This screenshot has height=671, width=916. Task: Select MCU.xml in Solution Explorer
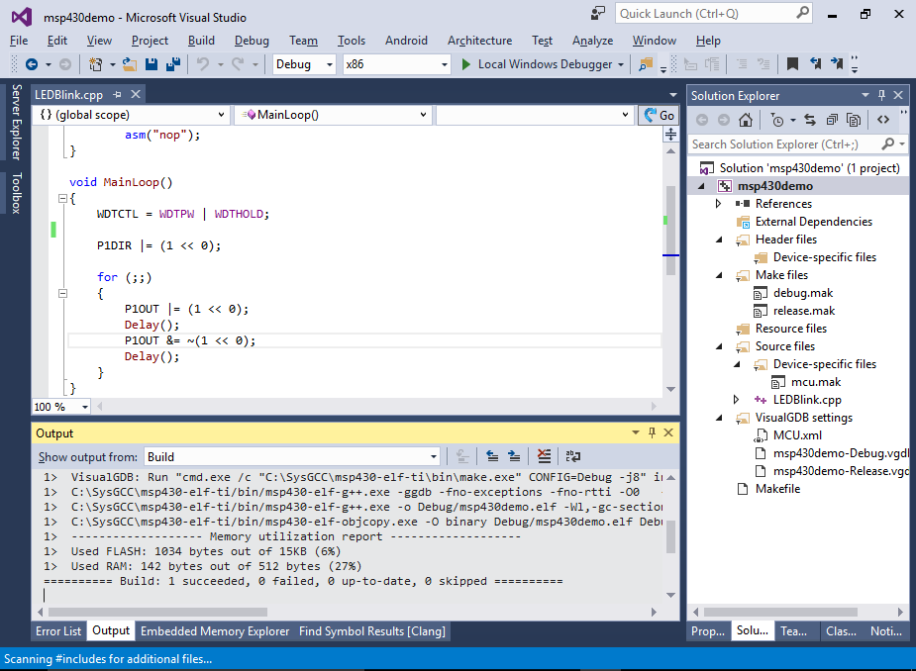click(797, 435)
